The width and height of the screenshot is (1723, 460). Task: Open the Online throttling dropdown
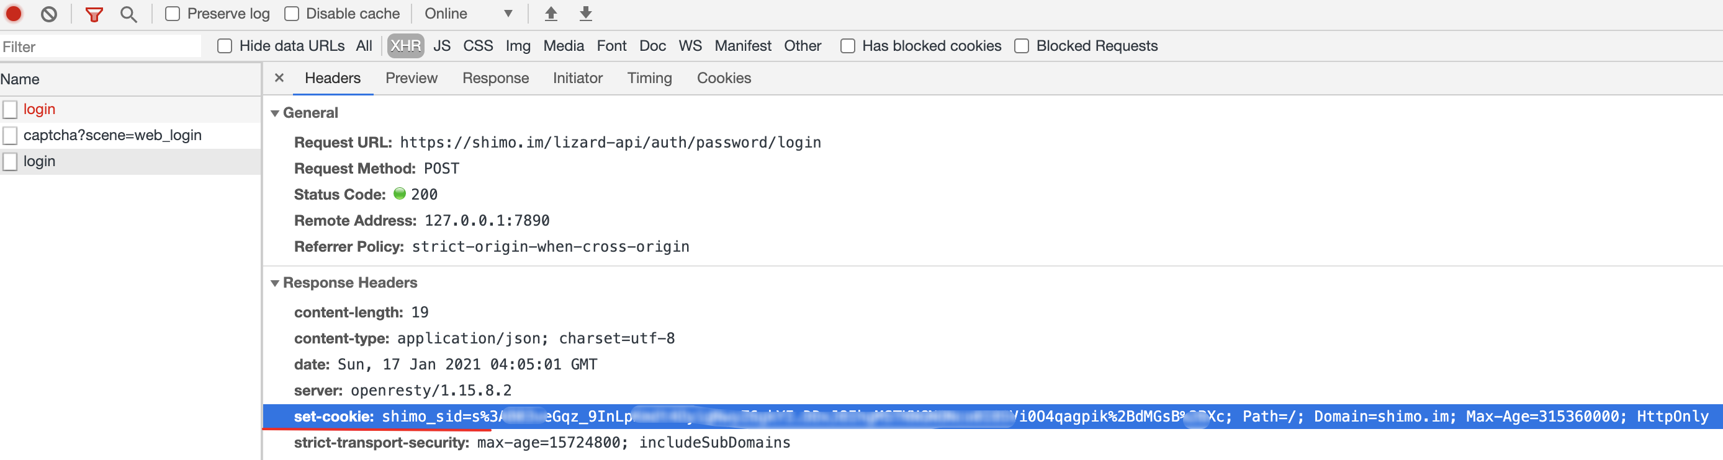469,14
